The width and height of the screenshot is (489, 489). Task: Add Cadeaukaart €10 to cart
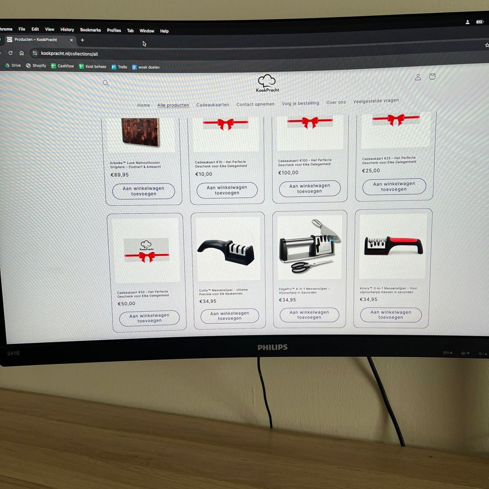[x=227, y=190]
